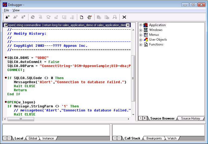
Task: Click the Run To Cursor toolbar icon
Action: tap(64, 17)
